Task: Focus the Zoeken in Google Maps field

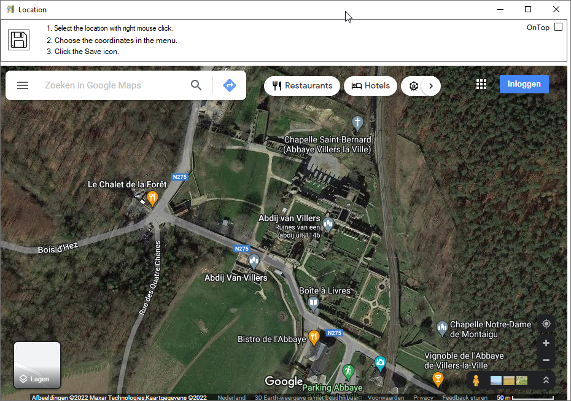Action: [x=113, y=85]
